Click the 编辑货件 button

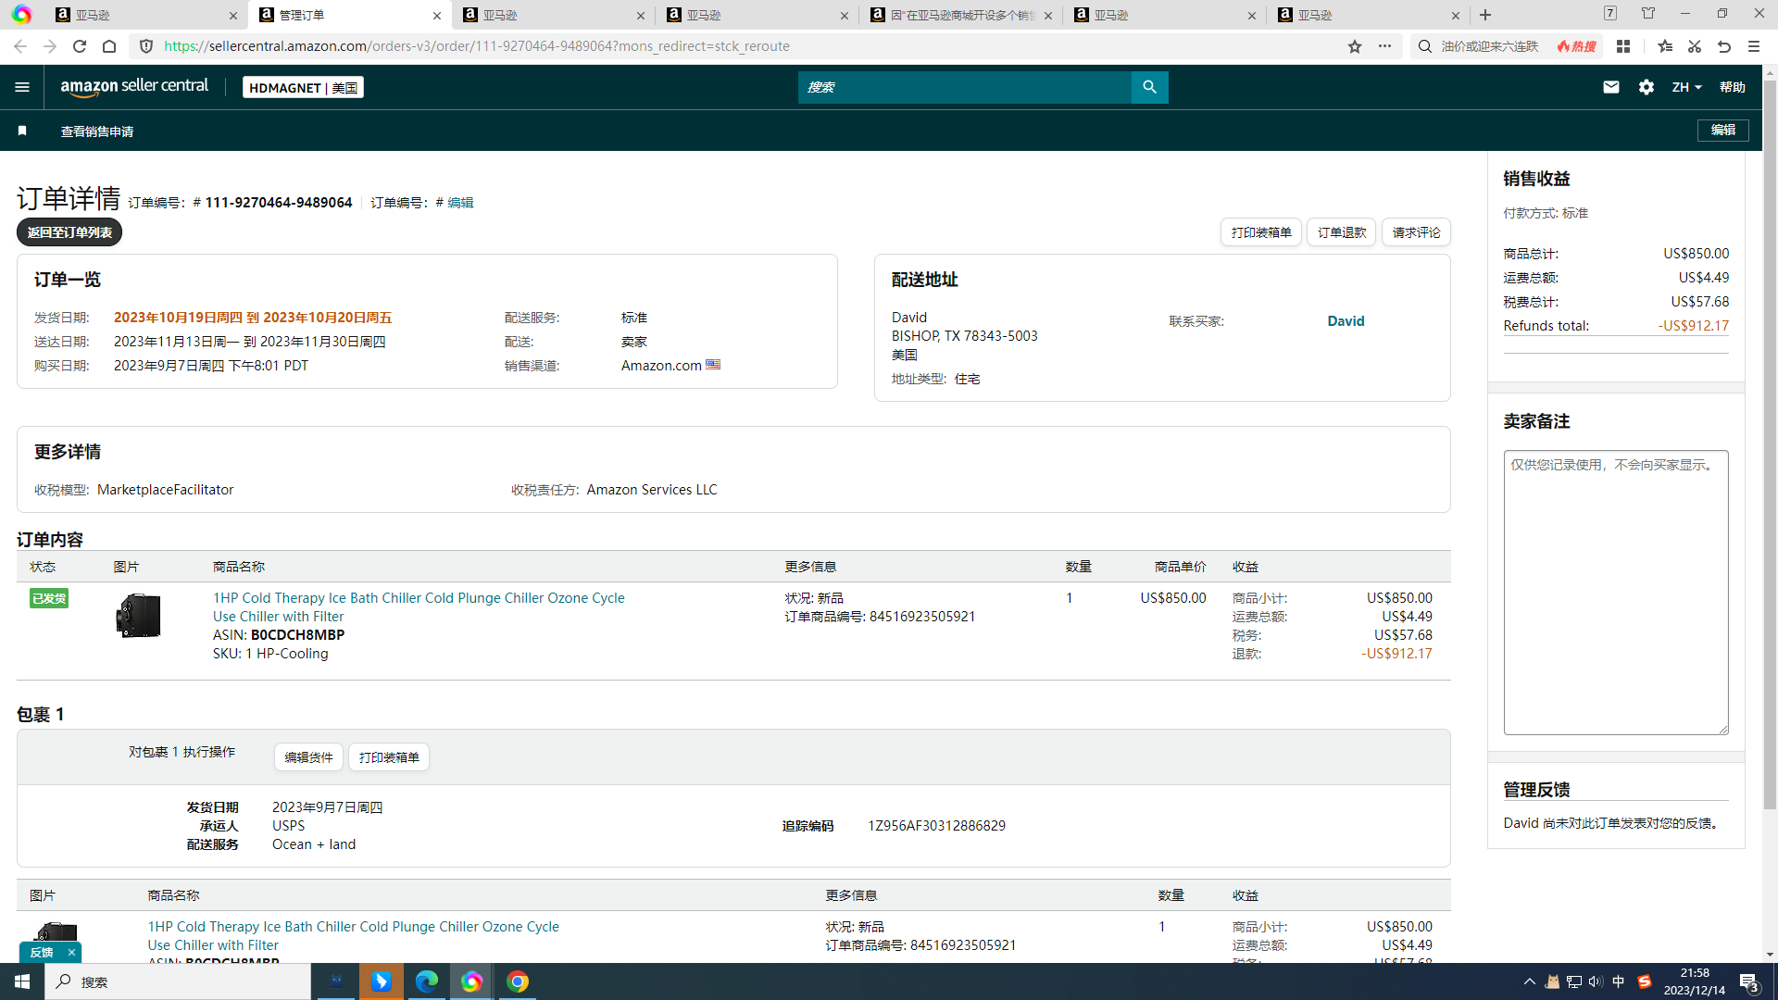(x=308, y=757)
